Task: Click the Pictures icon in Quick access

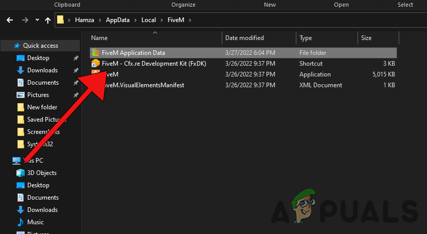Action: [21, 95]
